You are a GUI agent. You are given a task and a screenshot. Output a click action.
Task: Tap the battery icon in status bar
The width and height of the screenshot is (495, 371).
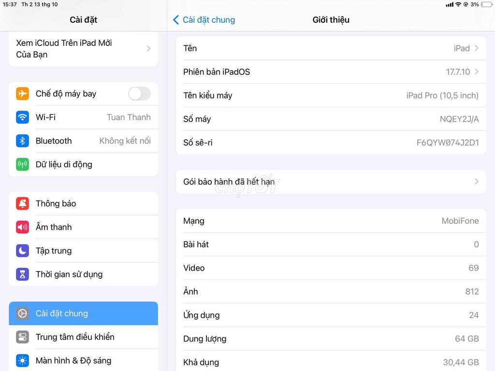(486, 4)
